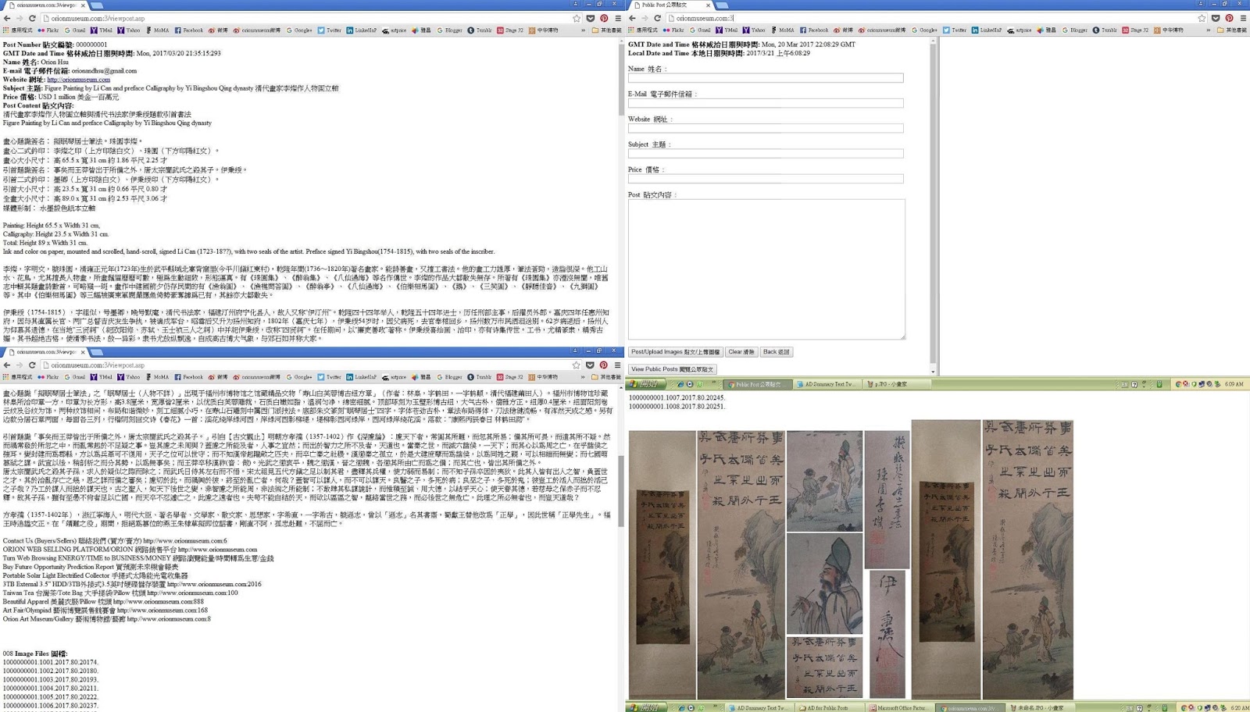Click the Price input field
Viewport: 1250px width, 712px height.
[x=766, y=179]
